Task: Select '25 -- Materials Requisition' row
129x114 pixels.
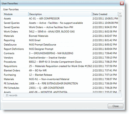Action: coord(61,66)
